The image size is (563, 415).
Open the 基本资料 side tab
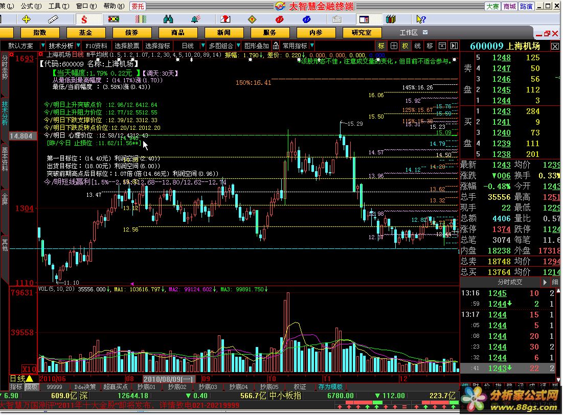coord(5,158)
